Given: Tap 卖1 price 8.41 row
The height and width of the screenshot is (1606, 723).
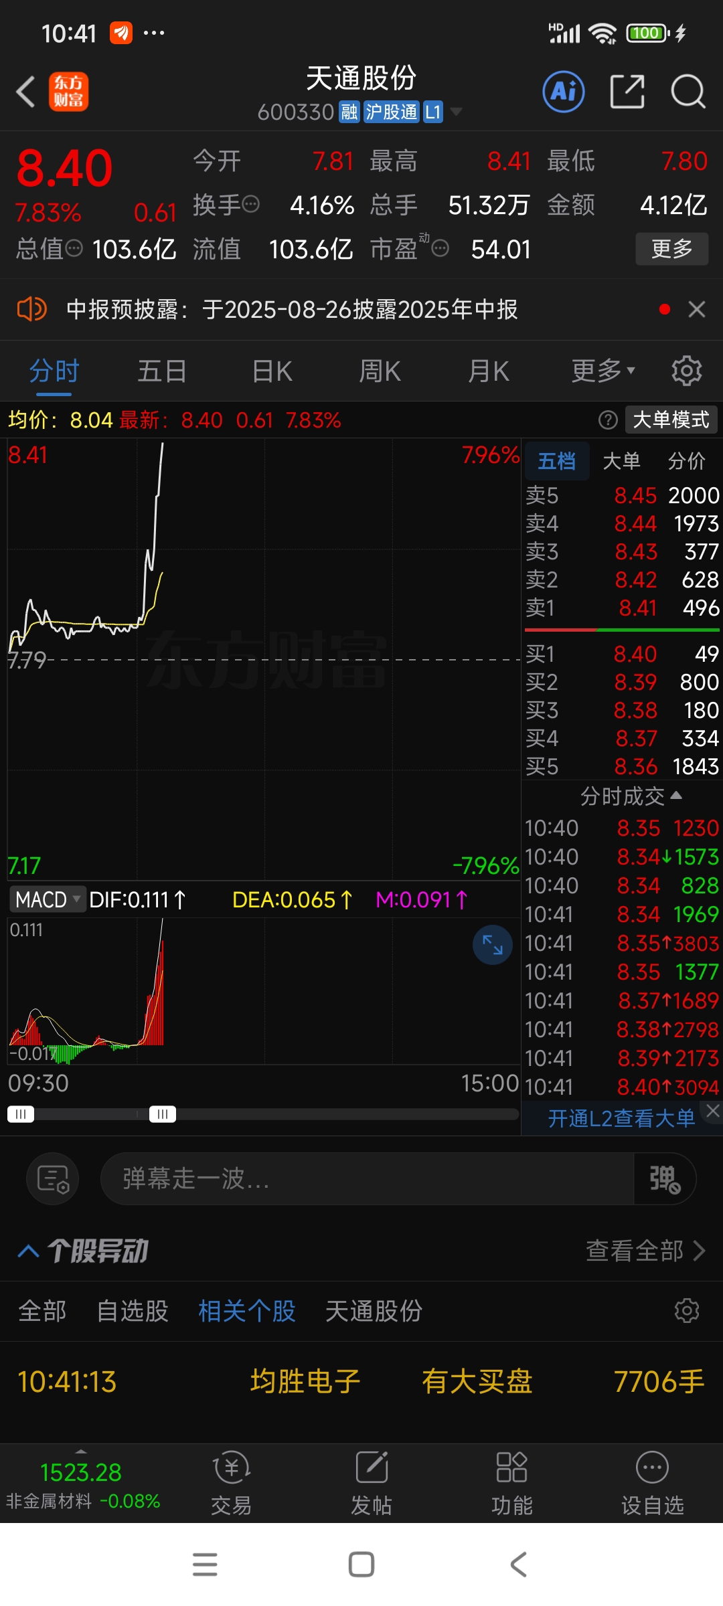Looking at the screenshot, I should [623, 608].
